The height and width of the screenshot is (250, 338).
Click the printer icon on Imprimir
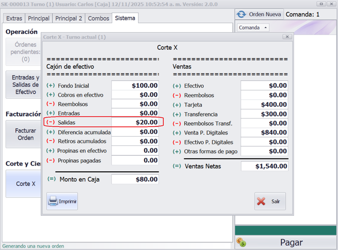[x=53, y=201]
